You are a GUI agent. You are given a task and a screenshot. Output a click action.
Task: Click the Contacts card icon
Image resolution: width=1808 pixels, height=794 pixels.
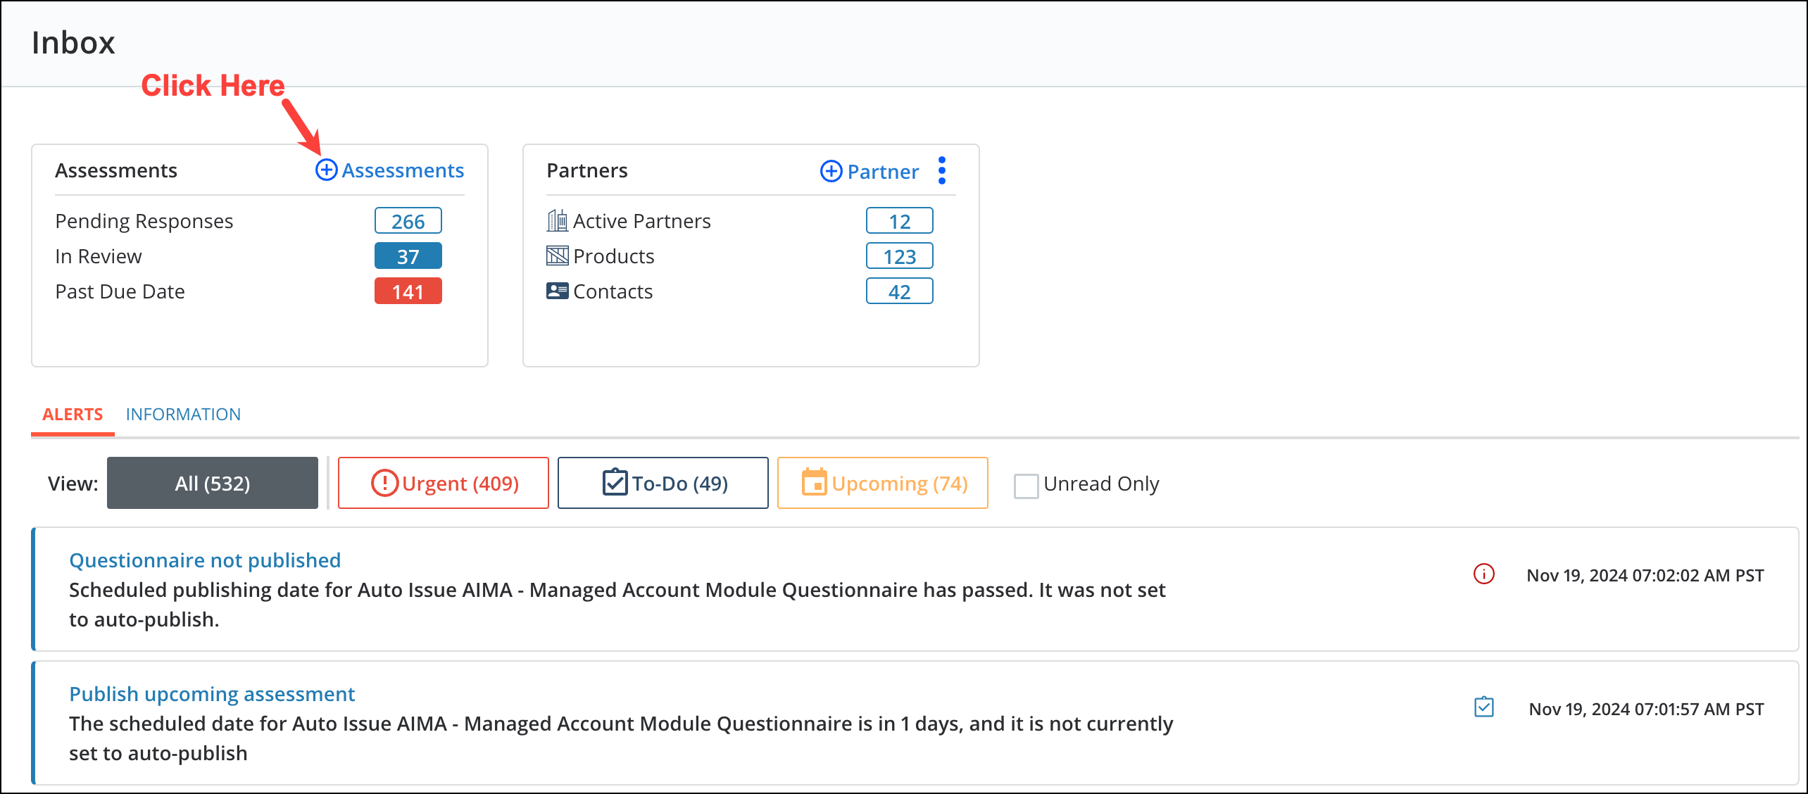click(x=557, y=291)
